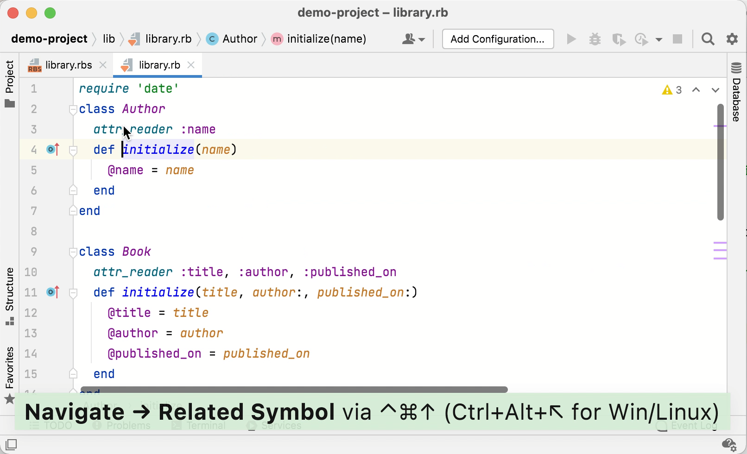This screenshot has width=747, height=454.
Task: Collapse the Author class fold marker
Action: pos(73,110)
